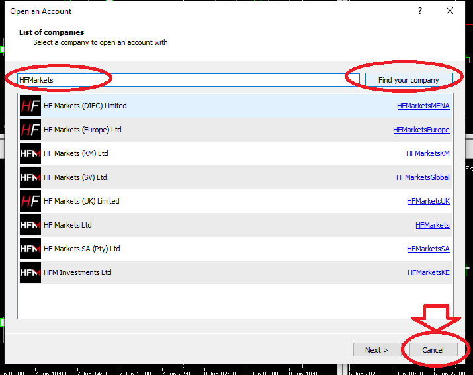Viewport: 473px width, 375px height.
Task: Select the row HF Markets (KM) Ltd
Action: click(x=236, y=153)
